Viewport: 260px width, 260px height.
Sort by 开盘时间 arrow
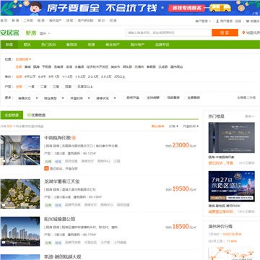197,126
